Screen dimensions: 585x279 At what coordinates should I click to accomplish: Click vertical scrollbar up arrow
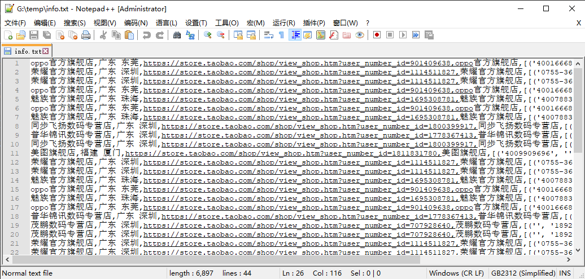point(577,63)
